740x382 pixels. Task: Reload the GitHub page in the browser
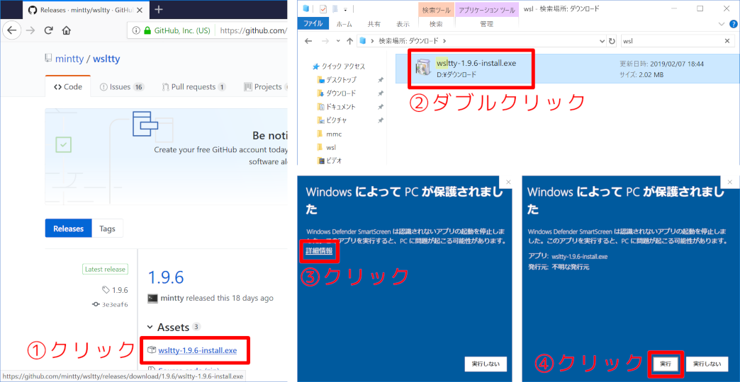pos(48,30)
